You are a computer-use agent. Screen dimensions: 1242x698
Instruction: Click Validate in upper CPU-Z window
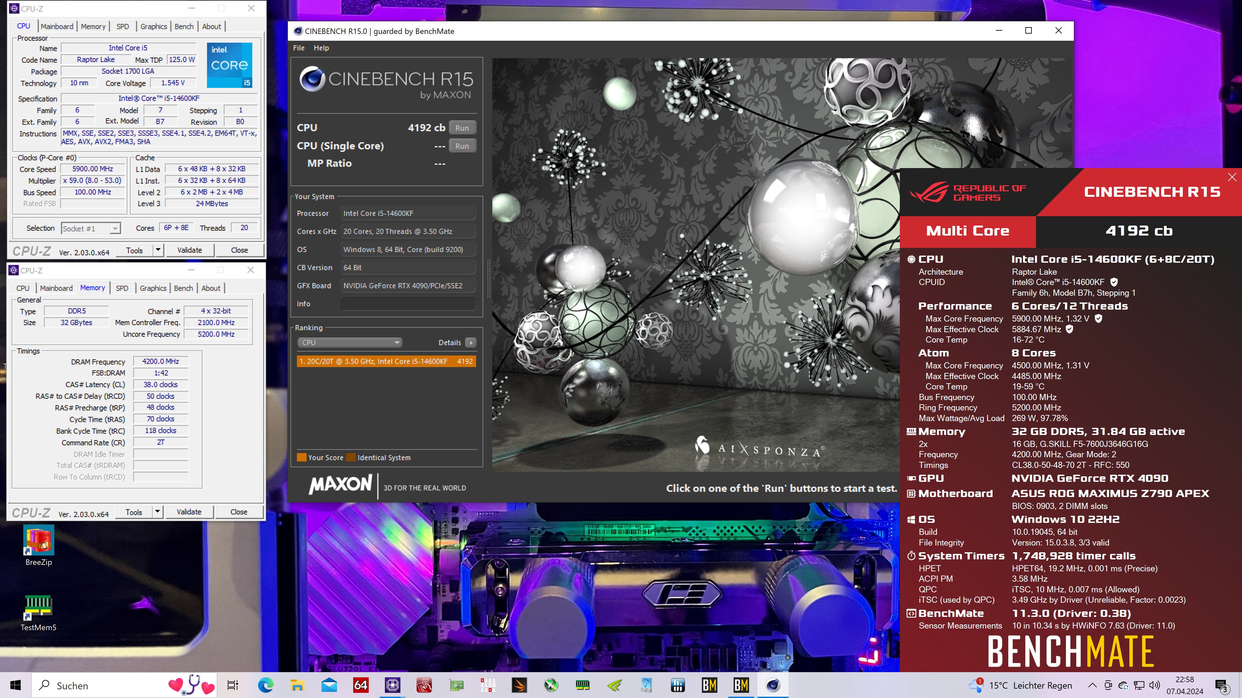click(190, 250)
